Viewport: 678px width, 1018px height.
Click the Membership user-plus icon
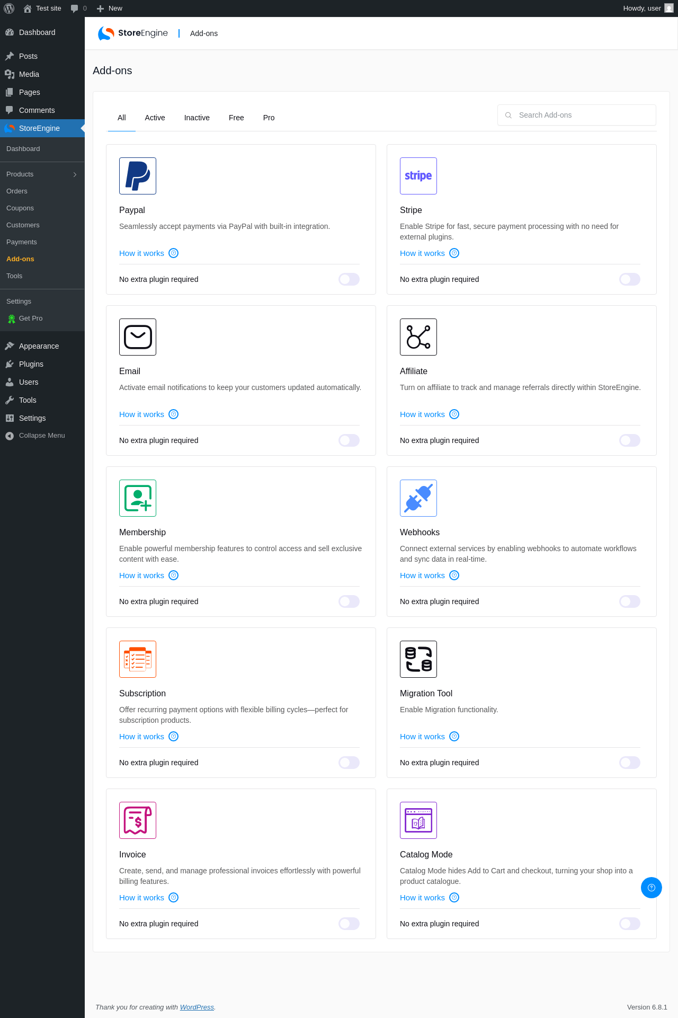tap(138, 498)
